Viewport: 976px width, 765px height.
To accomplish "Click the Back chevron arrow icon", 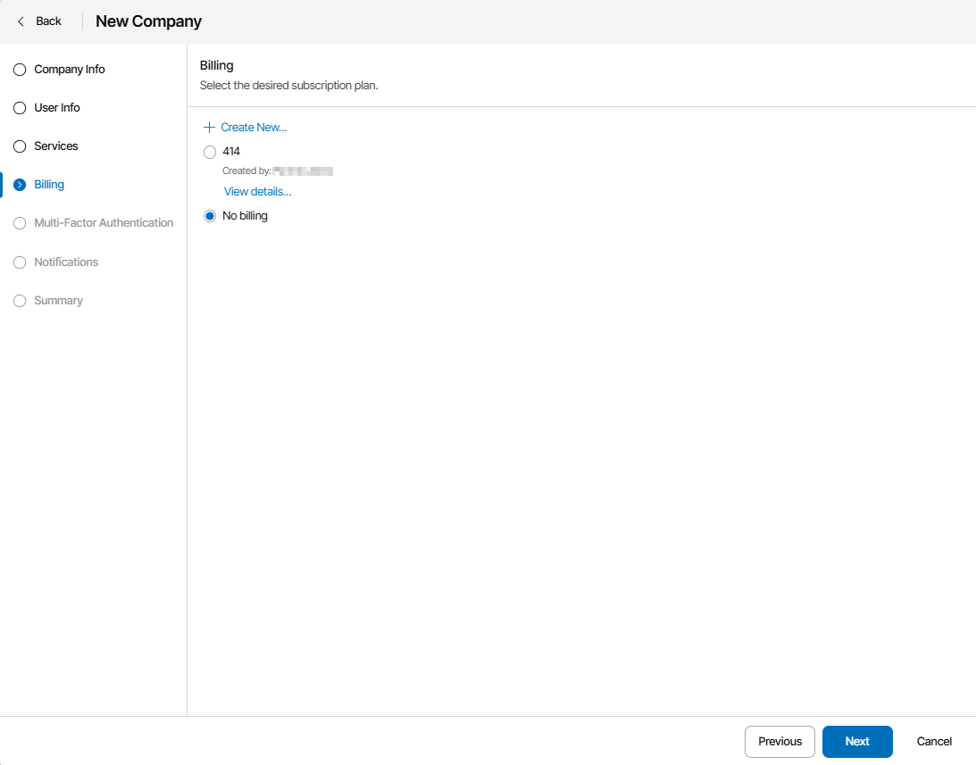I will (21, 21).
